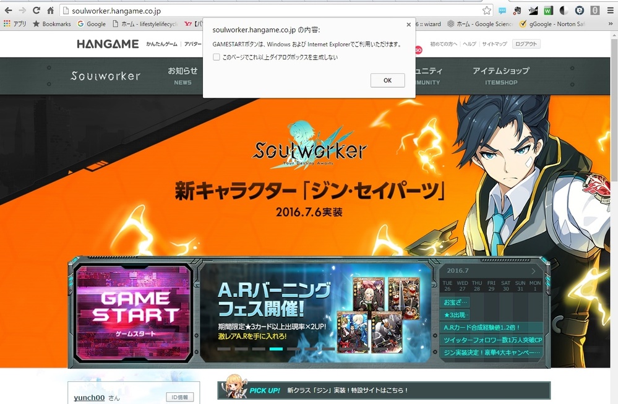Click the browser reload icon

pos(37,11)
